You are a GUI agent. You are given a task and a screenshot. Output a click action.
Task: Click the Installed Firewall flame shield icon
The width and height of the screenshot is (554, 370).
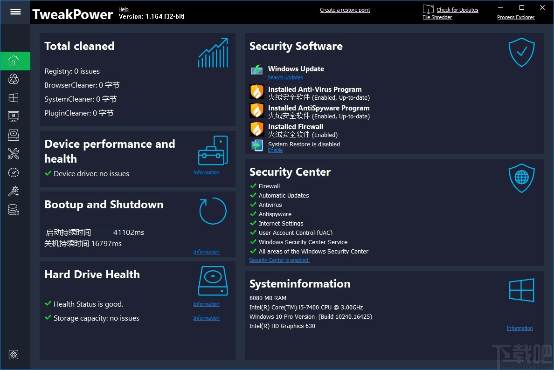(257, 129)
